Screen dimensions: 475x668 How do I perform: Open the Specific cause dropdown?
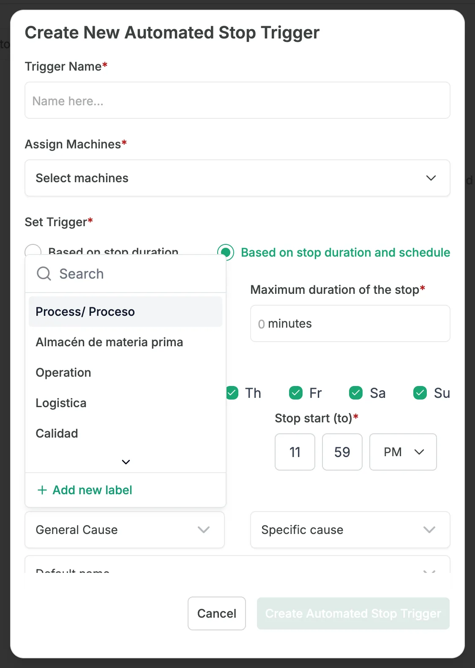pyautogui.click(x=350, y=530)
